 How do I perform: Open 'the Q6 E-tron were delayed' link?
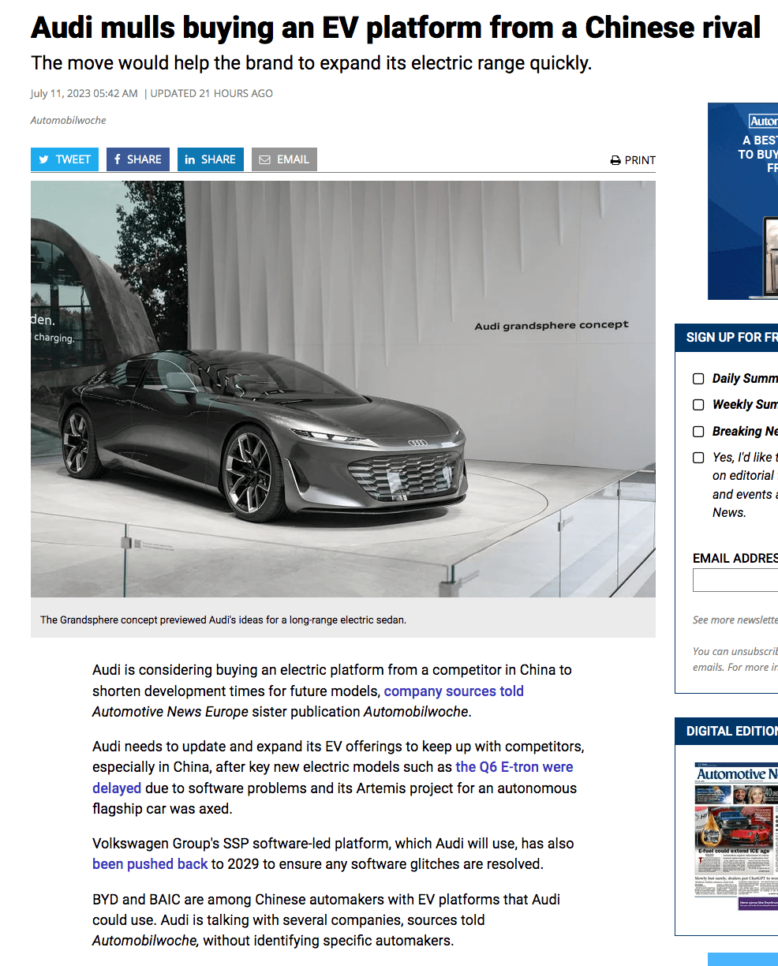coord(333,777)
